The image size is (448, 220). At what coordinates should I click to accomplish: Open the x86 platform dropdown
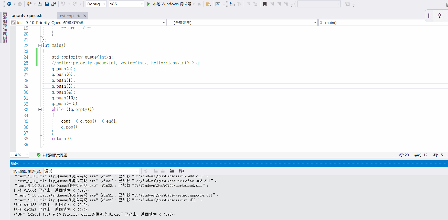(126, 4)
